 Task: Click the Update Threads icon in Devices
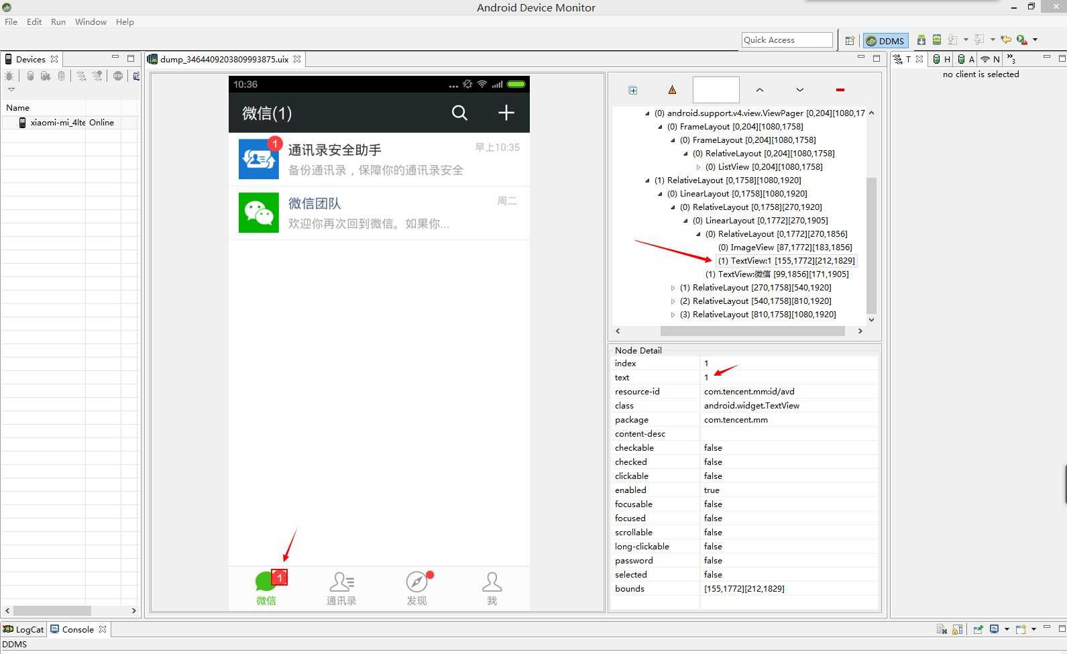point(81,76)
